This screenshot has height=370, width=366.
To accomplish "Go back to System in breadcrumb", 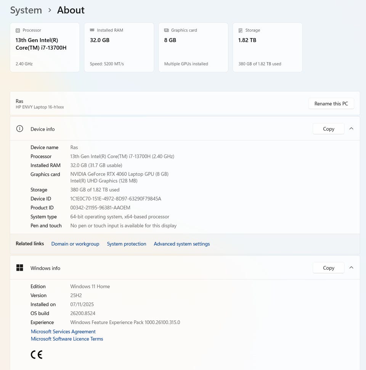I will coord(26,10).
